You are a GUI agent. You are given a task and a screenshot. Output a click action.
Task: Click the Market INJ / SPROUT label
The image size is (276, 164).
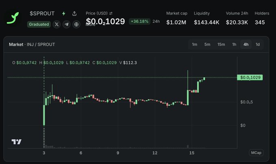32,44
